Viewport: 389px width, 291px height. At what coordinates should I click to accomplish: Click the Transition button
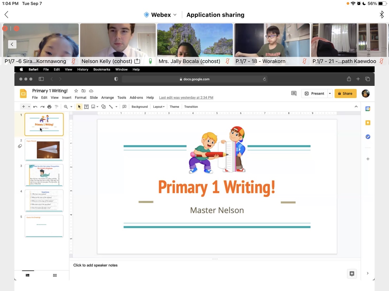tap(191, 107)
